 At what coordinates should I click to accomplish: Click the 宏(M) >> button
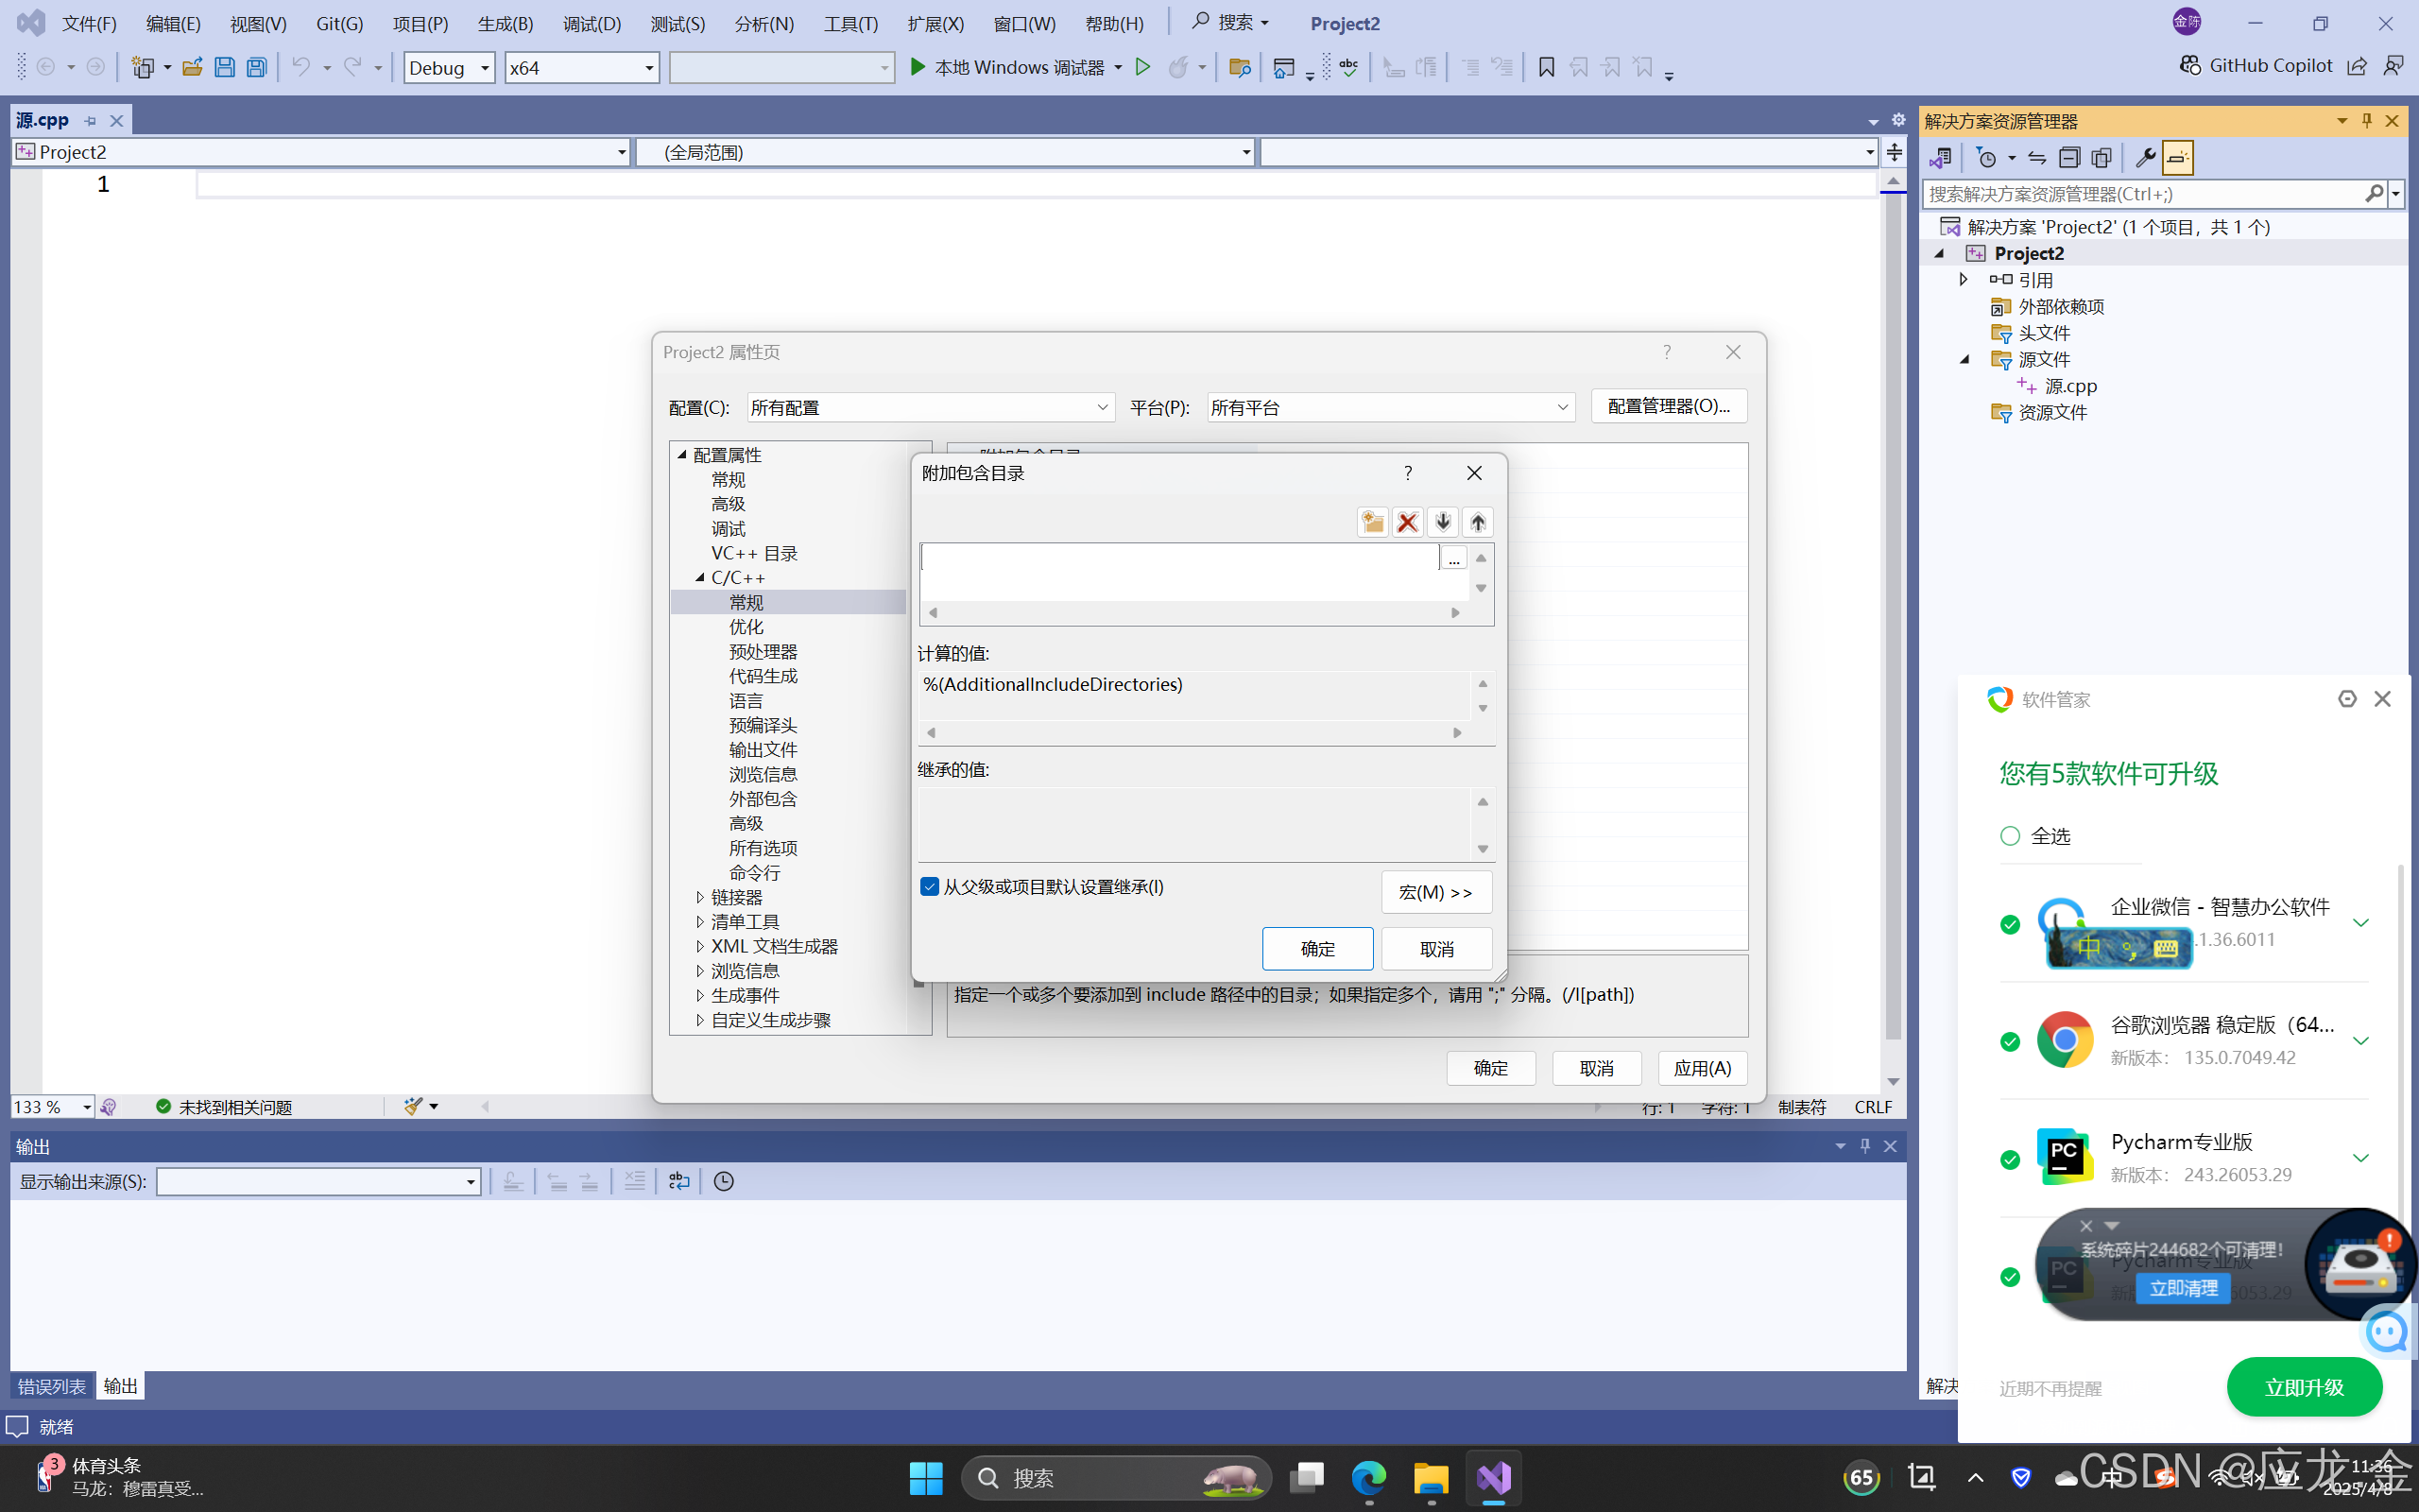coord(1436,891)
